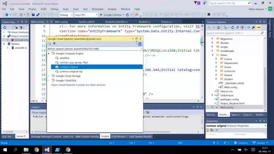Open File Explorer from the taskbar
This screenshot has height=154, width=274.
(x=26, y=150)
